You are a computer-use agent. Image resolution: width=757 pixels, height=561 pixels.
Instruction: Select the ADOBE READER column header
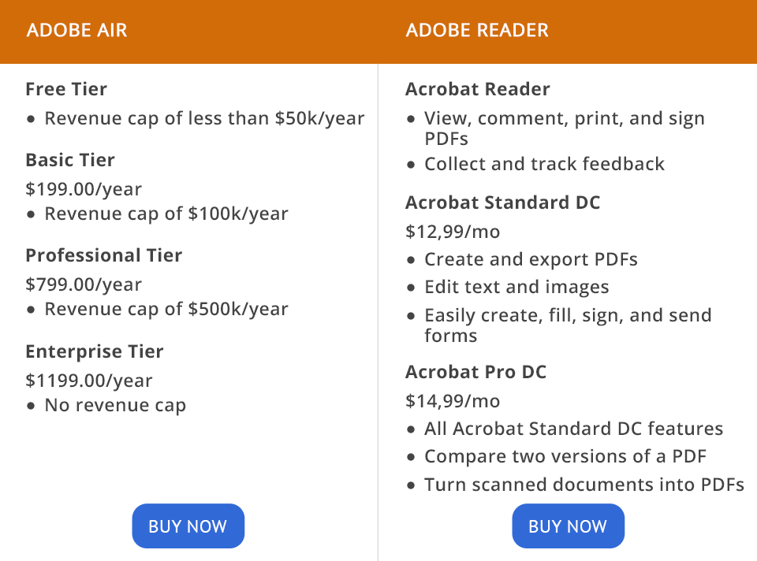[x=477, y=31]
